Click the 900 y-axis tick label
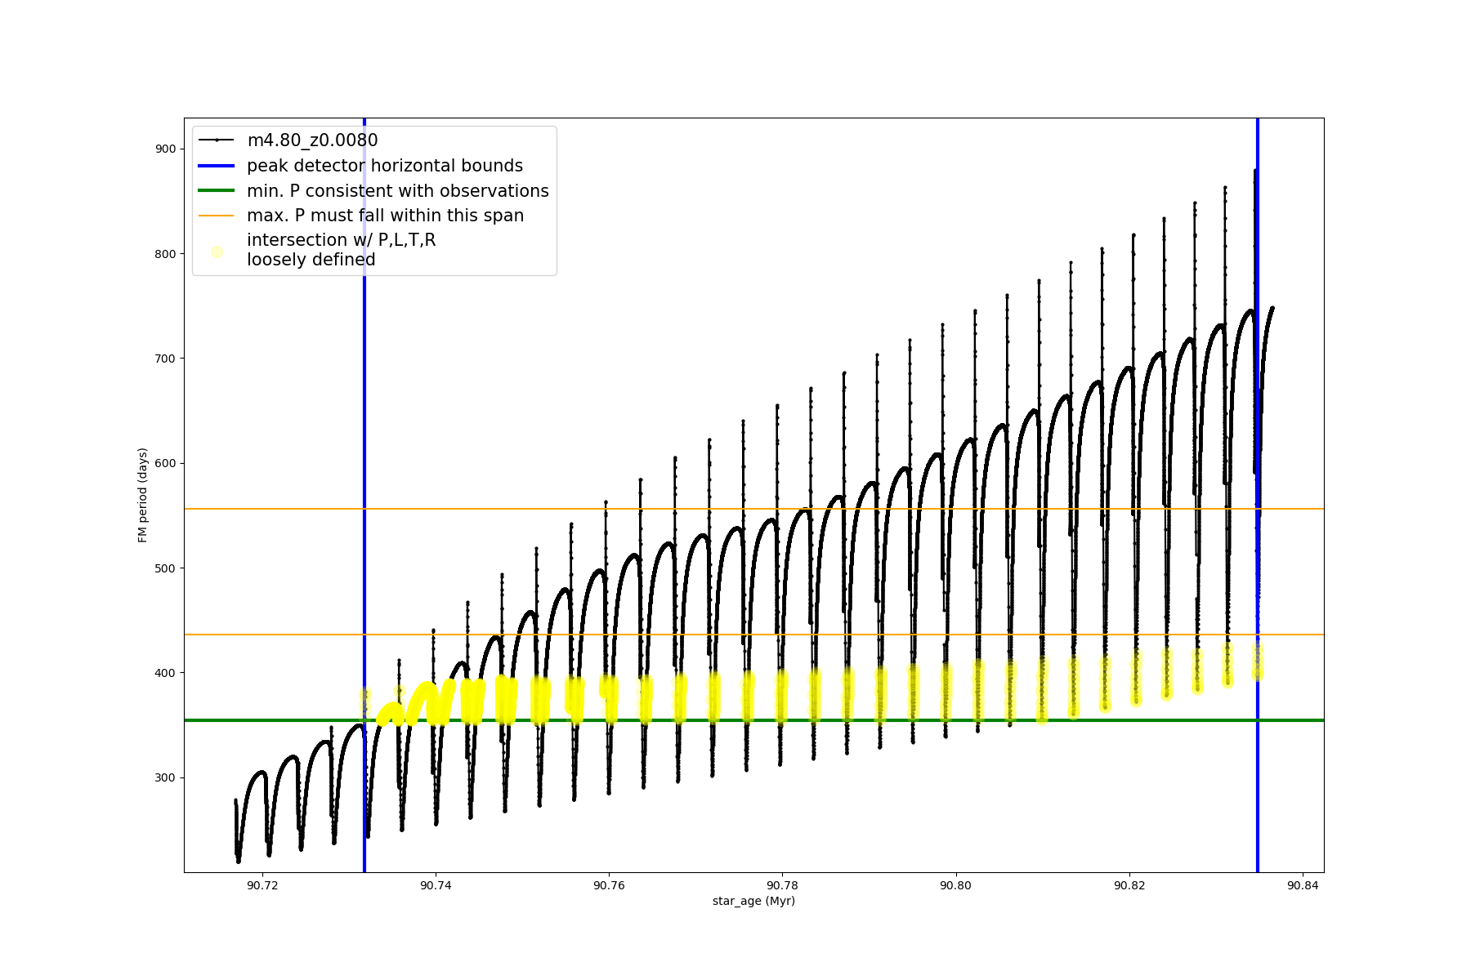The height and width of the screenshot is (980, 1471). click(165, 149)
